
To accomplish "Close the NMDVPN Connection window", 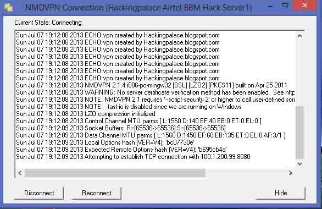I will tap(305, 5).
